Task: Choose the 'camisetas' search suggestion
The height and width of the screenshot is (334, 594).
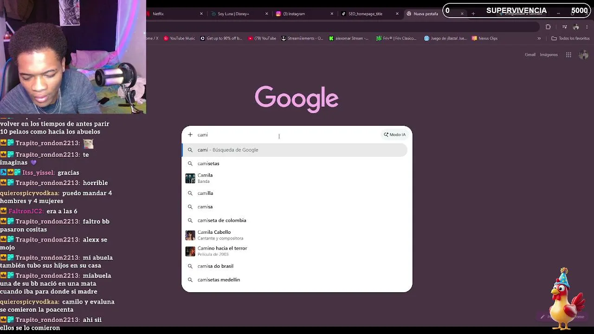Action: pyautogui.click(x=295, y=163)
